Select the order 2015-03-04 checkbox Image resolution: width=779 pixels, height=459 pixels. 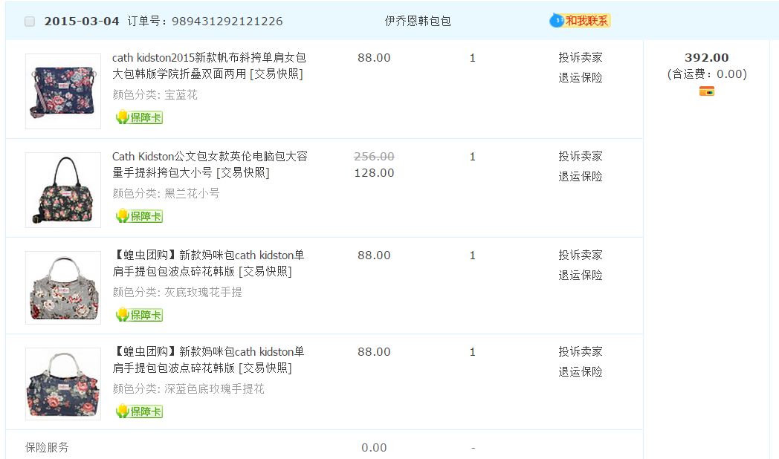pos(30,22)
